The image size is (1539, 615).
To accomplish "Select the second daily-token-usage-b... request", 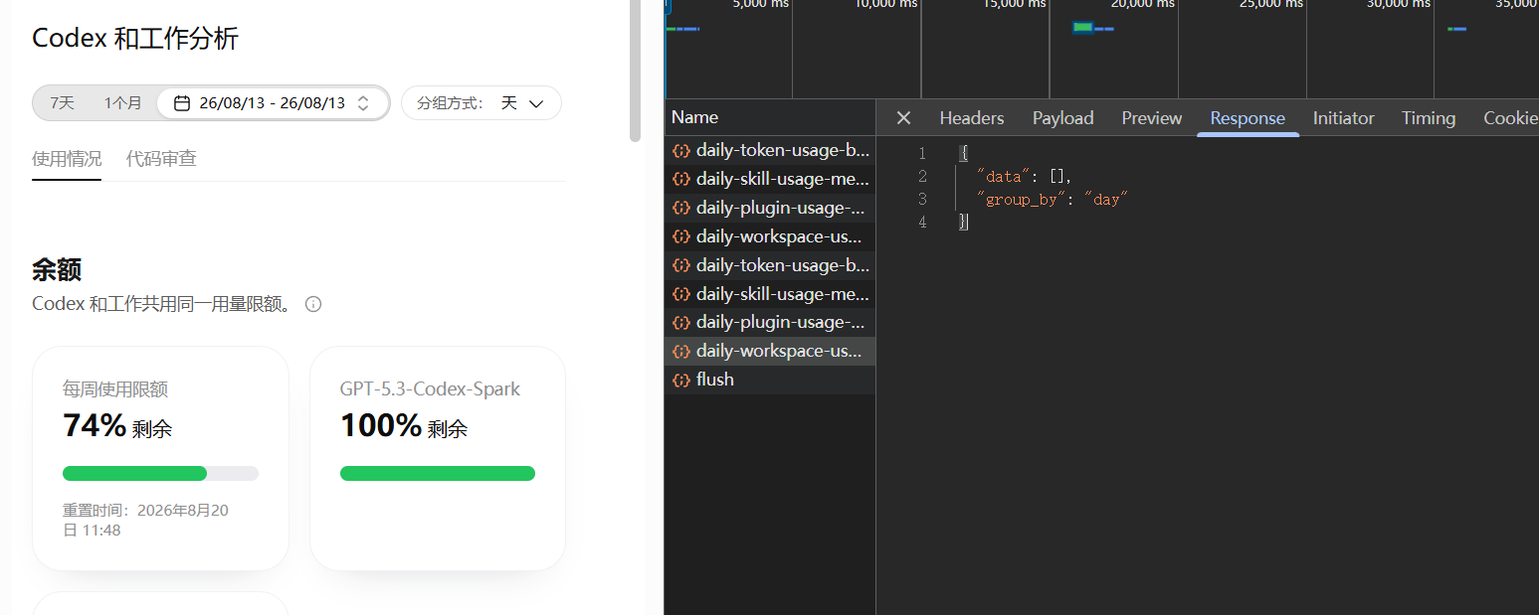I will 770,265.
